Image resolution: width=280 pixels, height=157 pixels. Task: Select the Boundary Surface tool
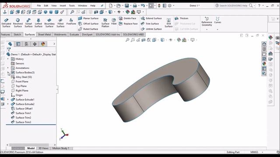pos(49,23)
